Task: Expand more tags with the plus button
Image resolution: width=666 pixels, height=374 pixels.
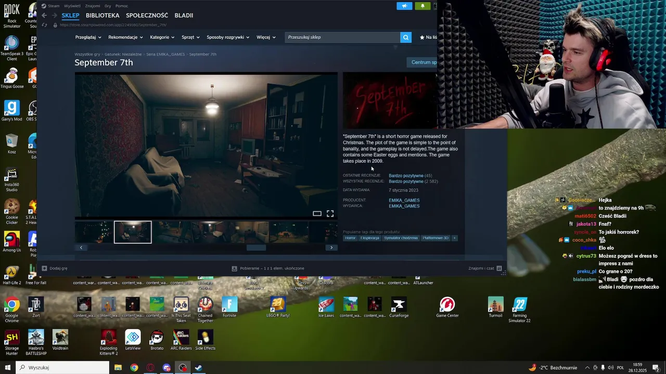Action: tap(454, 238)
